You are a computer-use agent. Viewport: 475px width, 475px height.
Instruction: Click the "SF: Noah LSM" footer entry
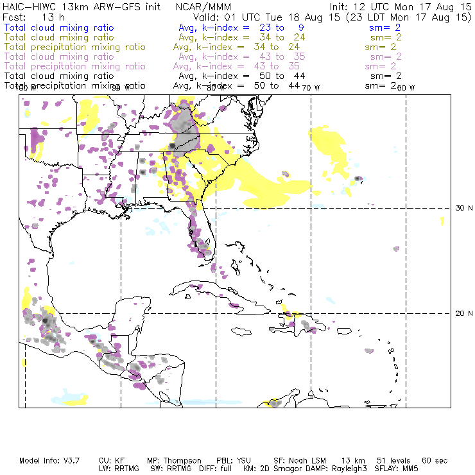pyautogui.click(x=300, y=461)
